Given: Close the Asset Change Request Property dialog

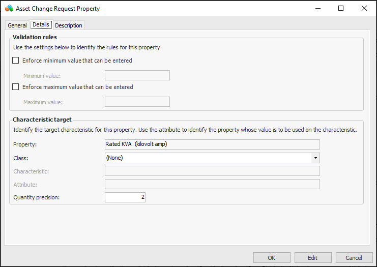Looking at the screenshot, I should (364, 8).
